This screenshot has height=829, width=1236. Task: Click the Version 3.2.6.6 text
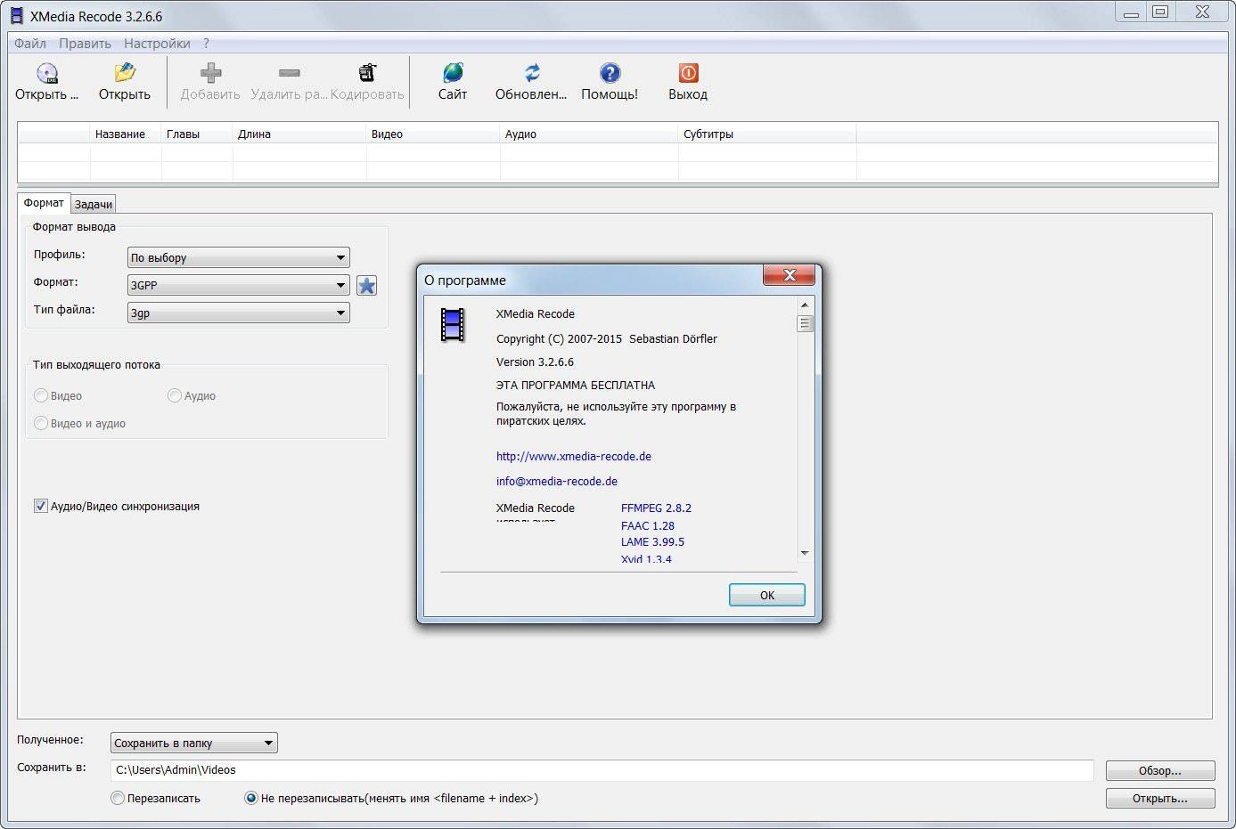535,362
